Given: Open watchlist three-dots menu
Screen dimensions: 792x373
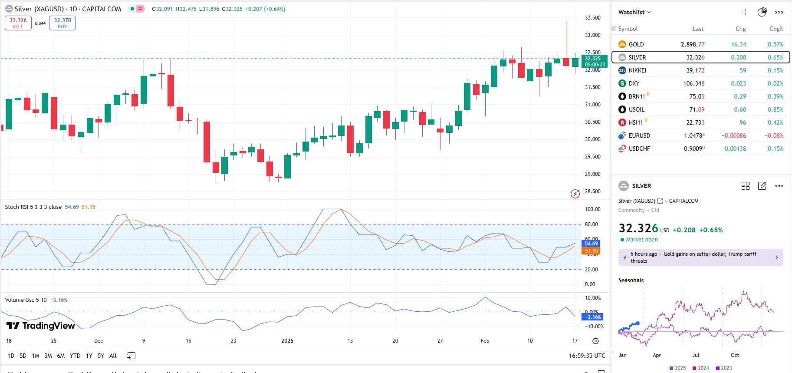Looking at the screenshot, I should tap(779, 12).
